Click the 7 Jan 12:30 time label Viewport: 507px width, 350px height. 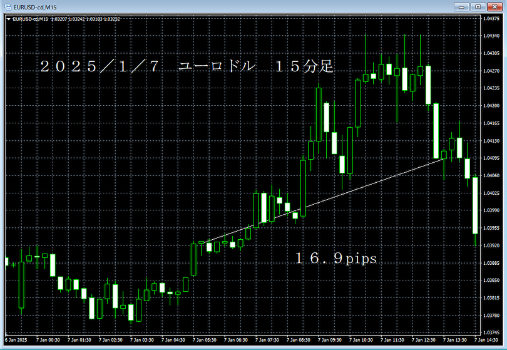[x=424, y=340]
